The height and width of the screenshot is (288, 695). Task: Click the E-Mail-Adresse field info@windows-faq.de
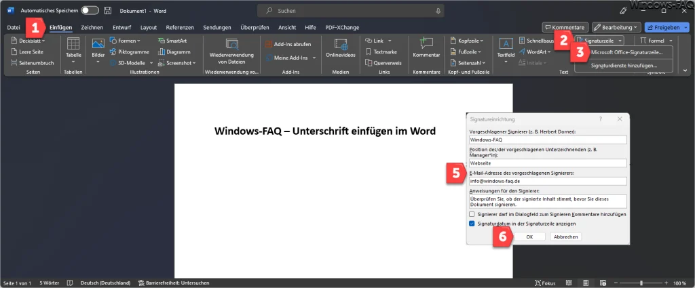point(548,181)
